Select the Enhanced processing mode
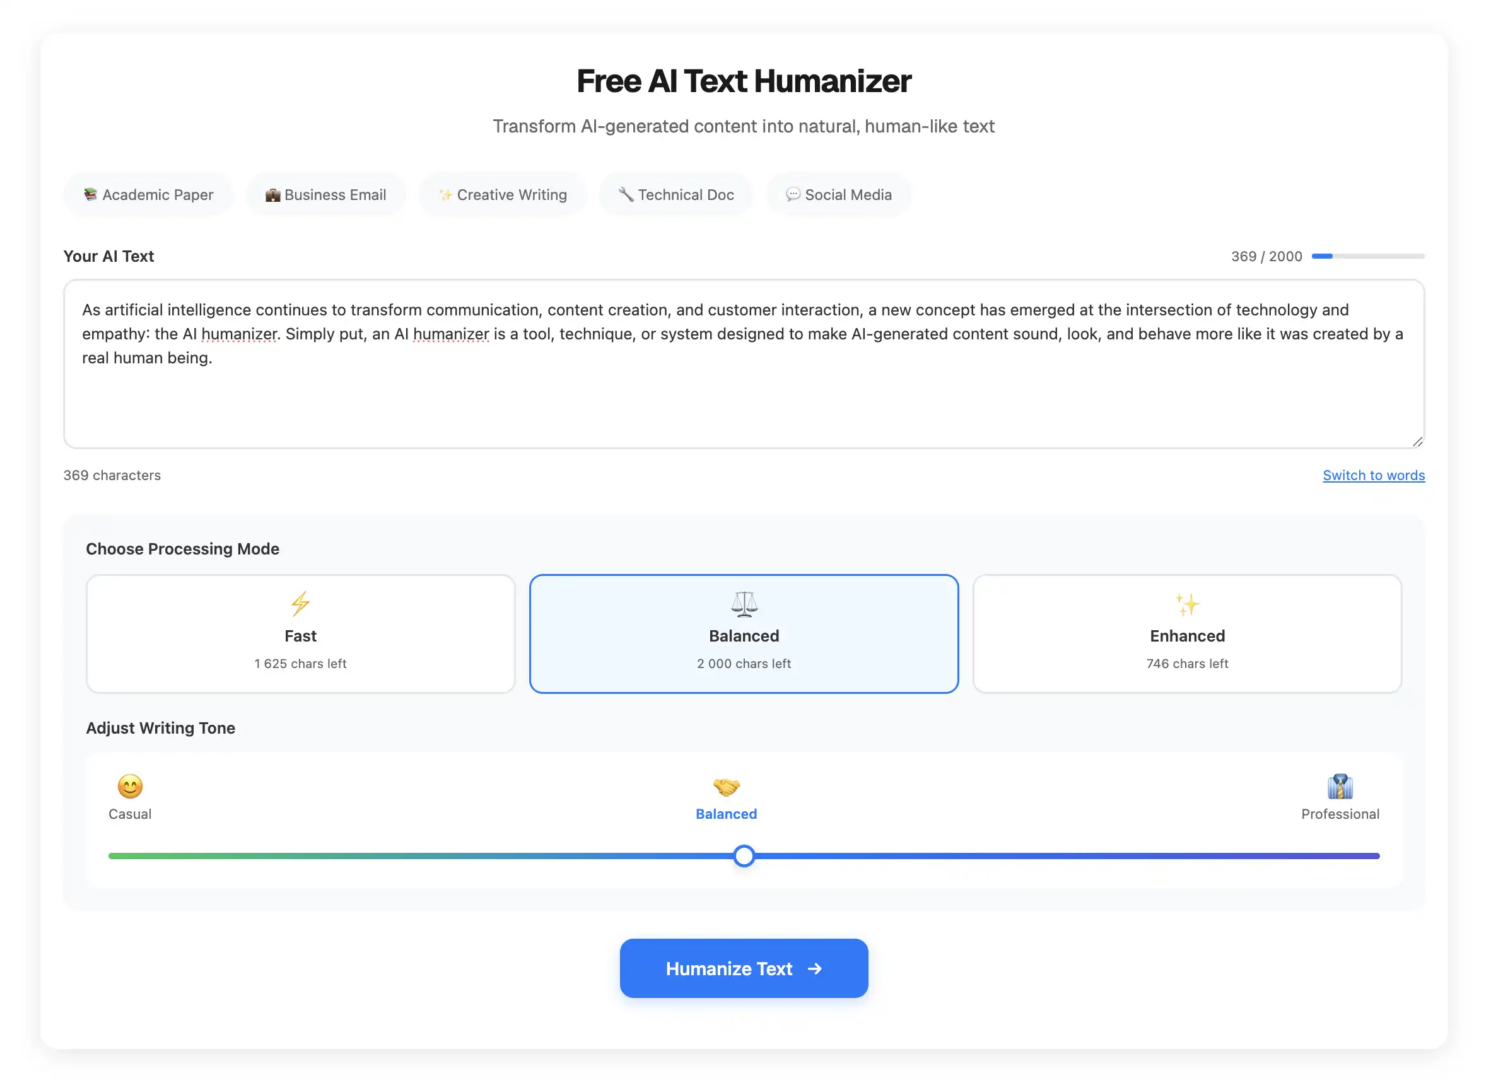This screenshot has width=1491, height=1085. [1186, 633]
